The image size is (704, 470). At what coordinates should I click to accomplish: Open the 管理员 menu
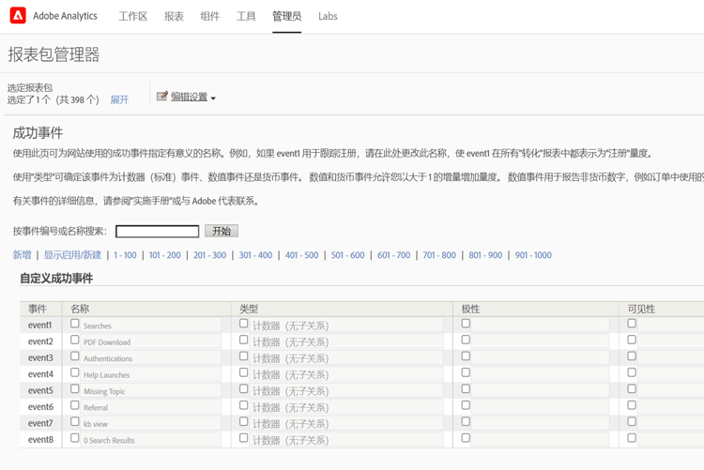point(286,16)
